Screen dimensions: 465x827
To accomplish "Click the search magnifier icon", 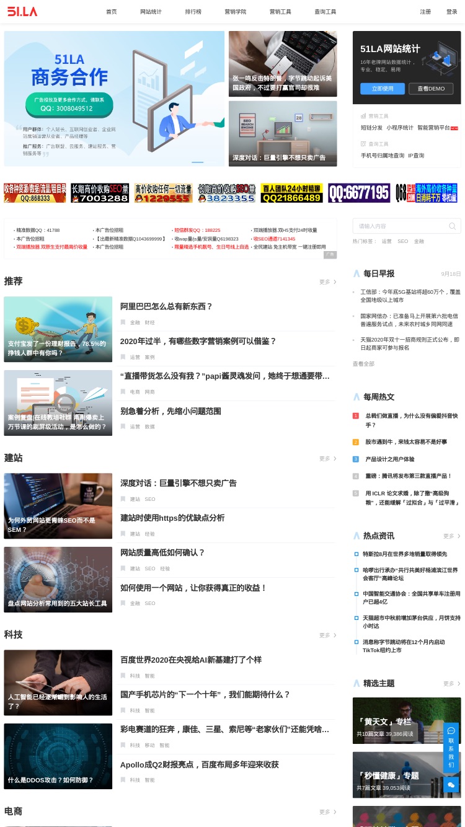I will click(453, 226).
